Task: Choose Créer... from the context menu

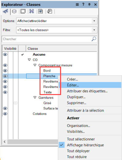Action: [72, 79]
